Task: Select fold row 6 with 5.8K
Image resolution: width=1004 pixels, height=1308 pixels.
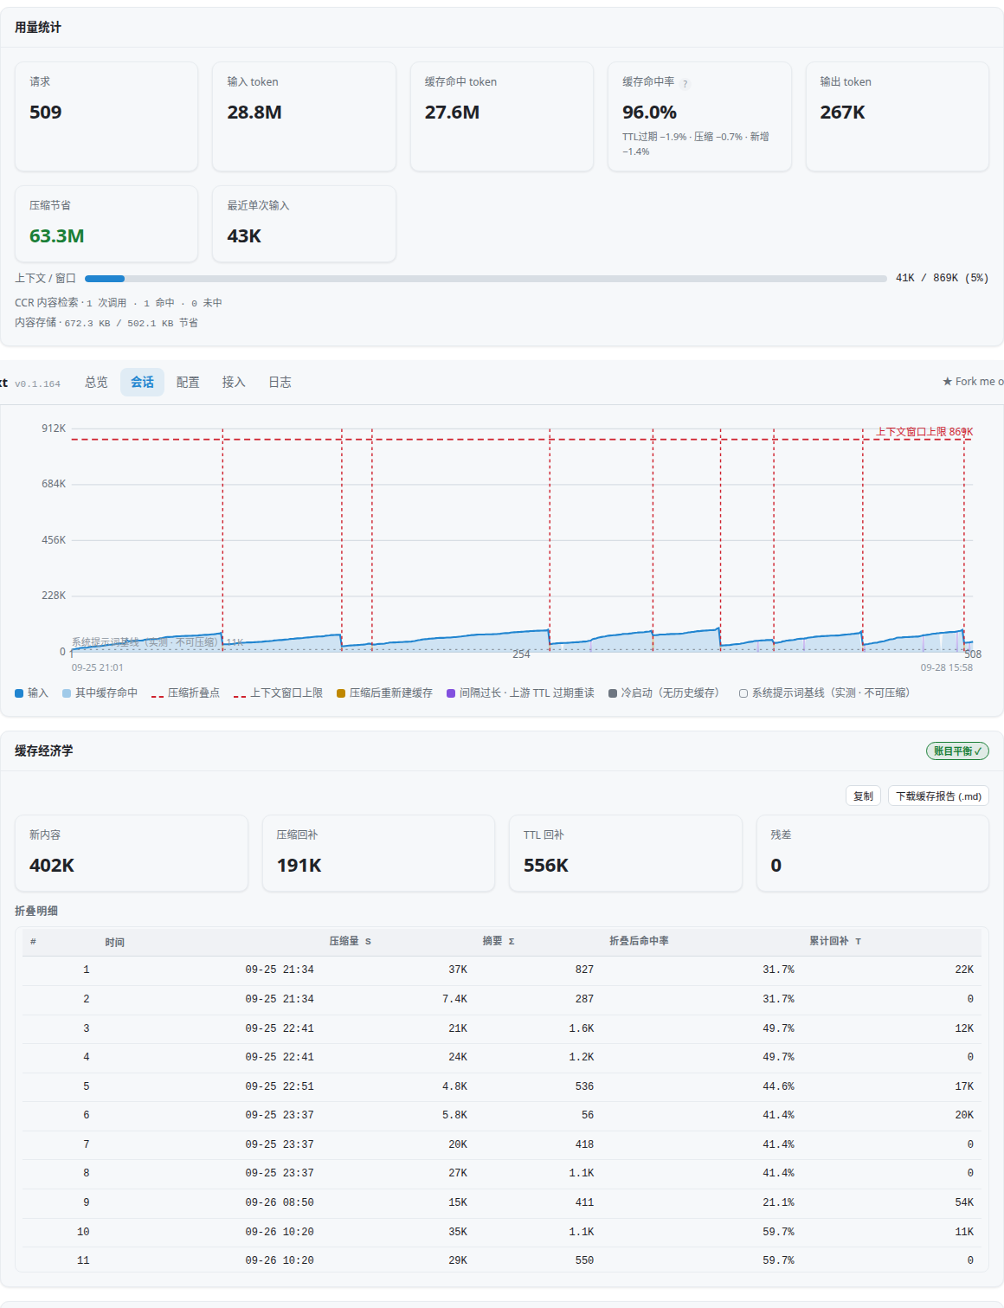Action: click(x=502, y=1116)
